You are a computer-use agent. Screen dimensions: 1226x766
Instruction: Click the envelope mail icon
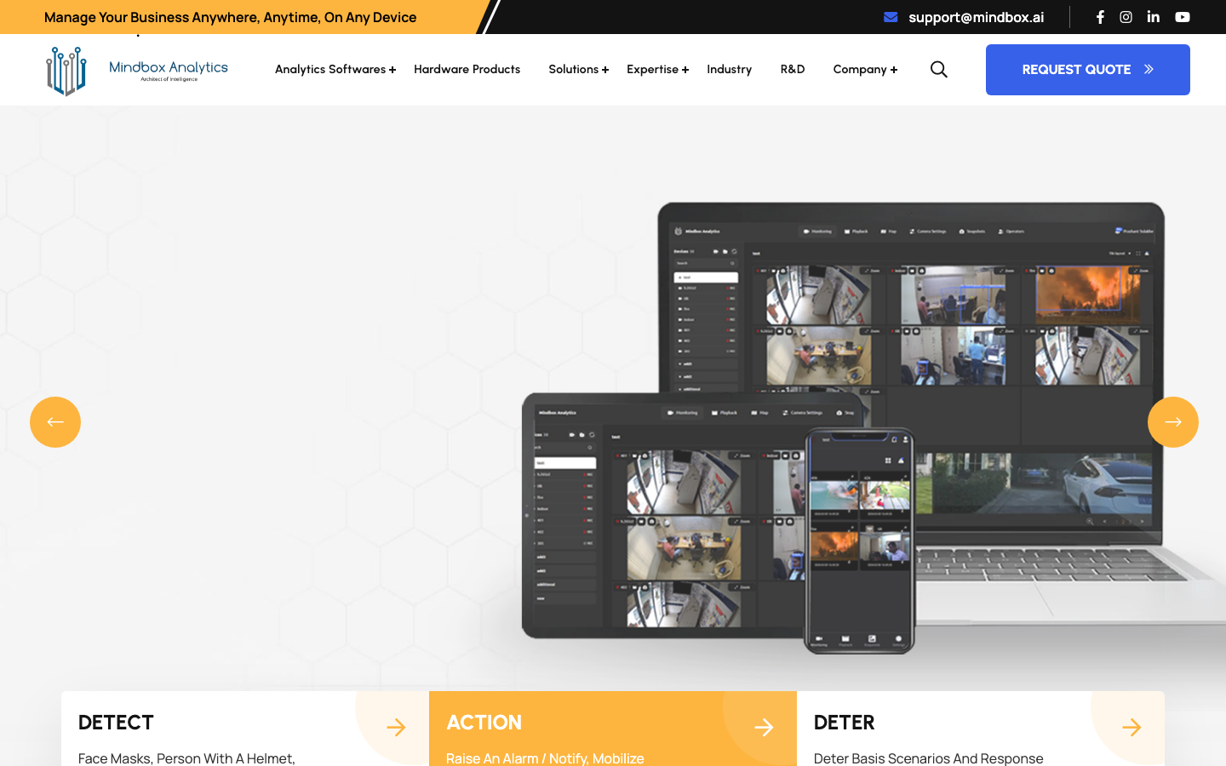point(891,17)
